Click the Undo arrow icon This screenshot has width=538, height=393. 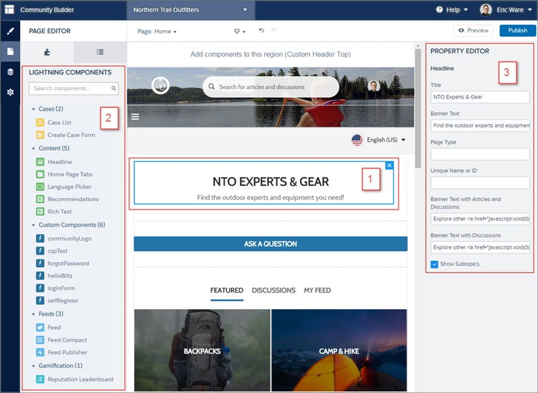coord(261,30)
